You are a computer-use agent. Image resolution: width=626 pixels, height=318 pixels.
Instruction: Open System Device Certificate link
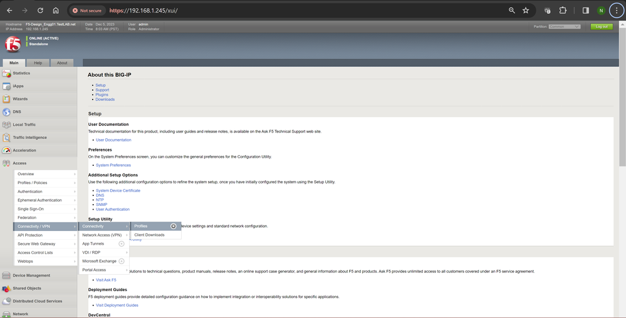click(118, 191)
